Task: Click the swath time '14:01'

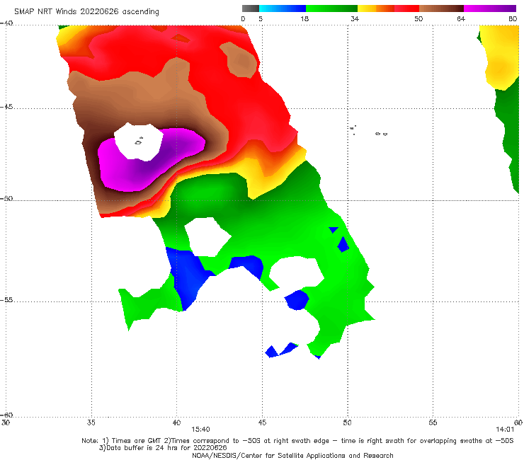Action: [x=505, y=430]
